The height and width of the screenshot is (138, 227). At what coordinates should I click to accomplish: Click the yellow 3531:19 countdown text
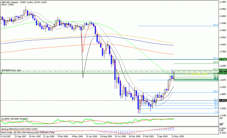point(196,74)
